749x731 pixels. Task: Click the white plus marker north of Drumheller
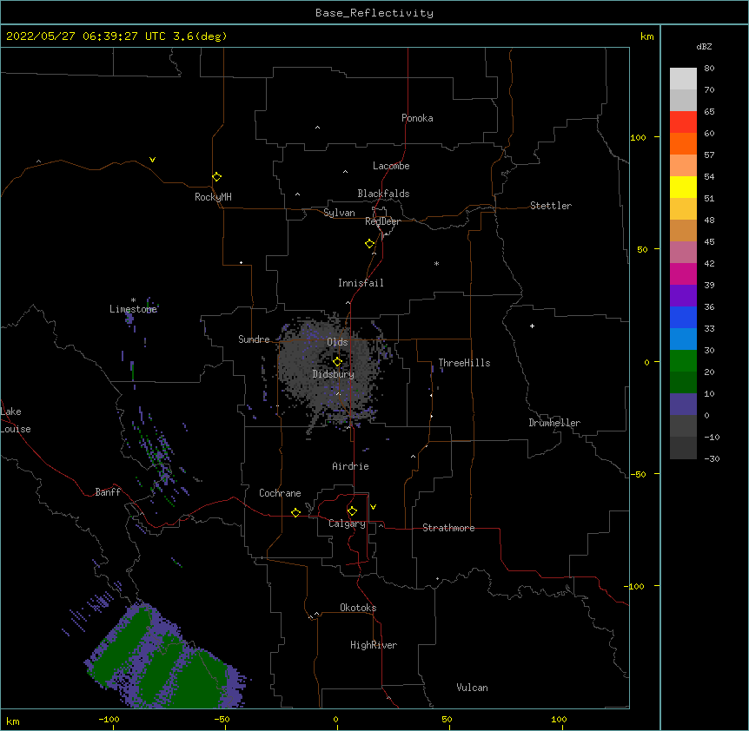532,326
